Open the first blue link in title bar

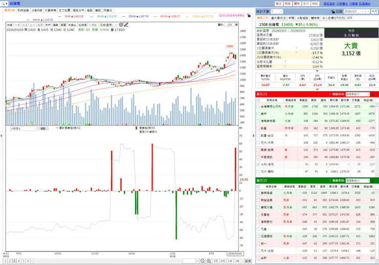coord(329,4)
